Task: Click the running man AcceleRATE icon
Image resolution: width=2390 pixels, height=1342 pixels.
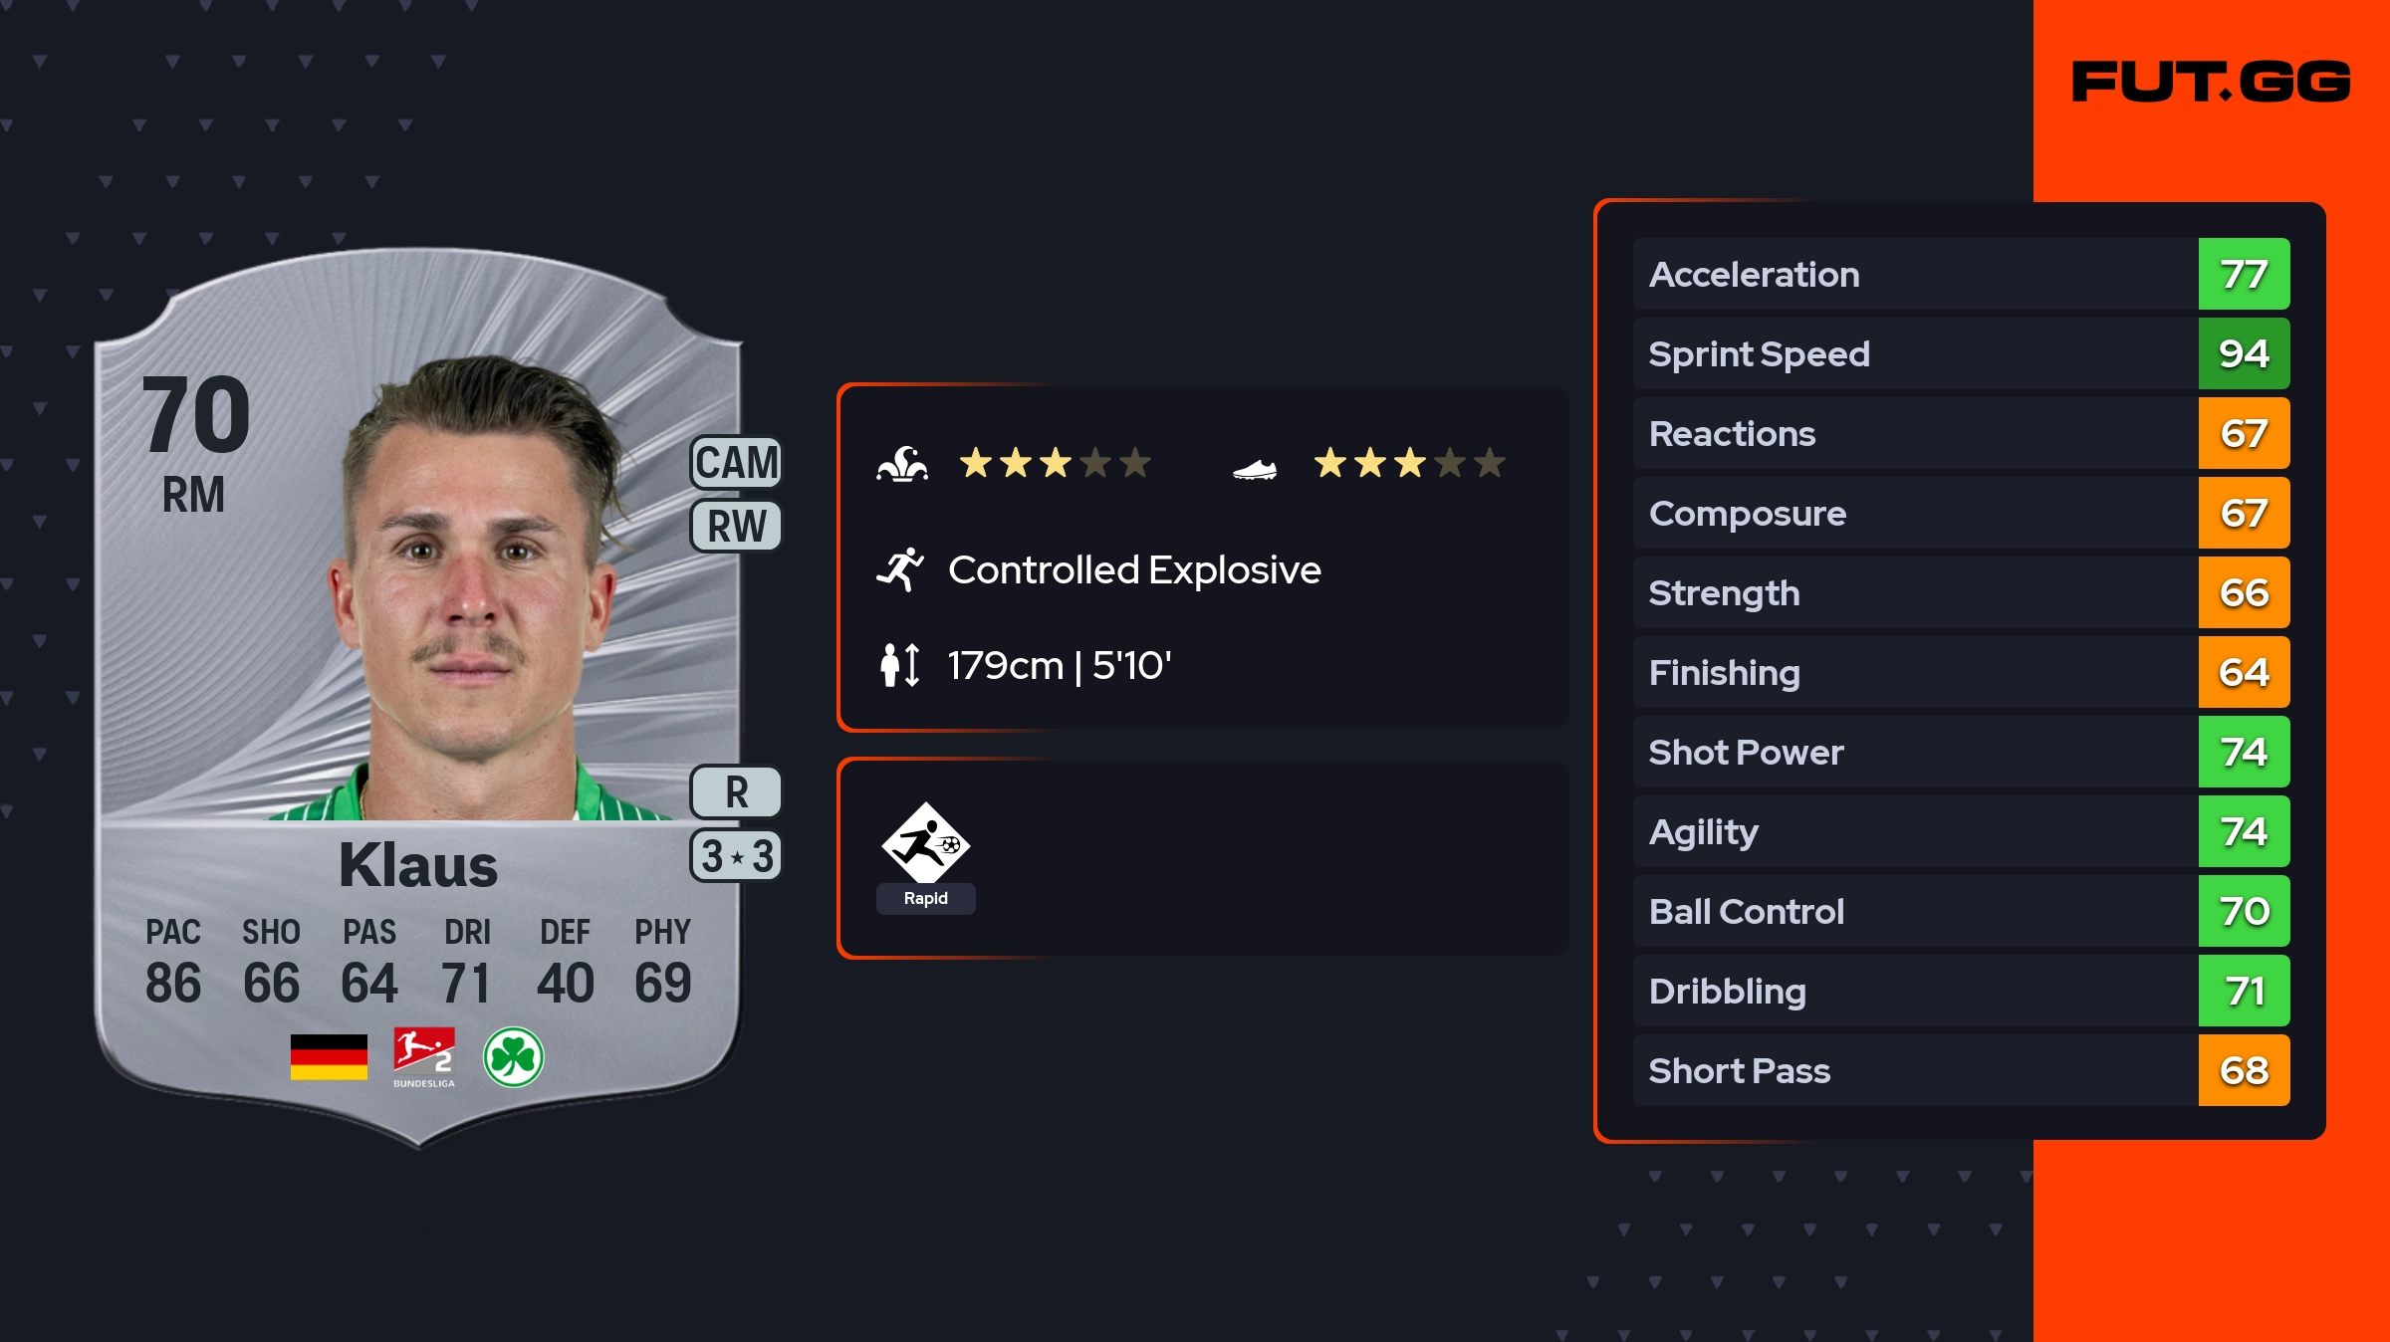Action: coord(900,570)
